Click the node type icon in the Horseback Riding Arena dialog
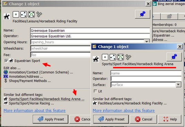This screenshot has height=127, width=185. [105, 57]
